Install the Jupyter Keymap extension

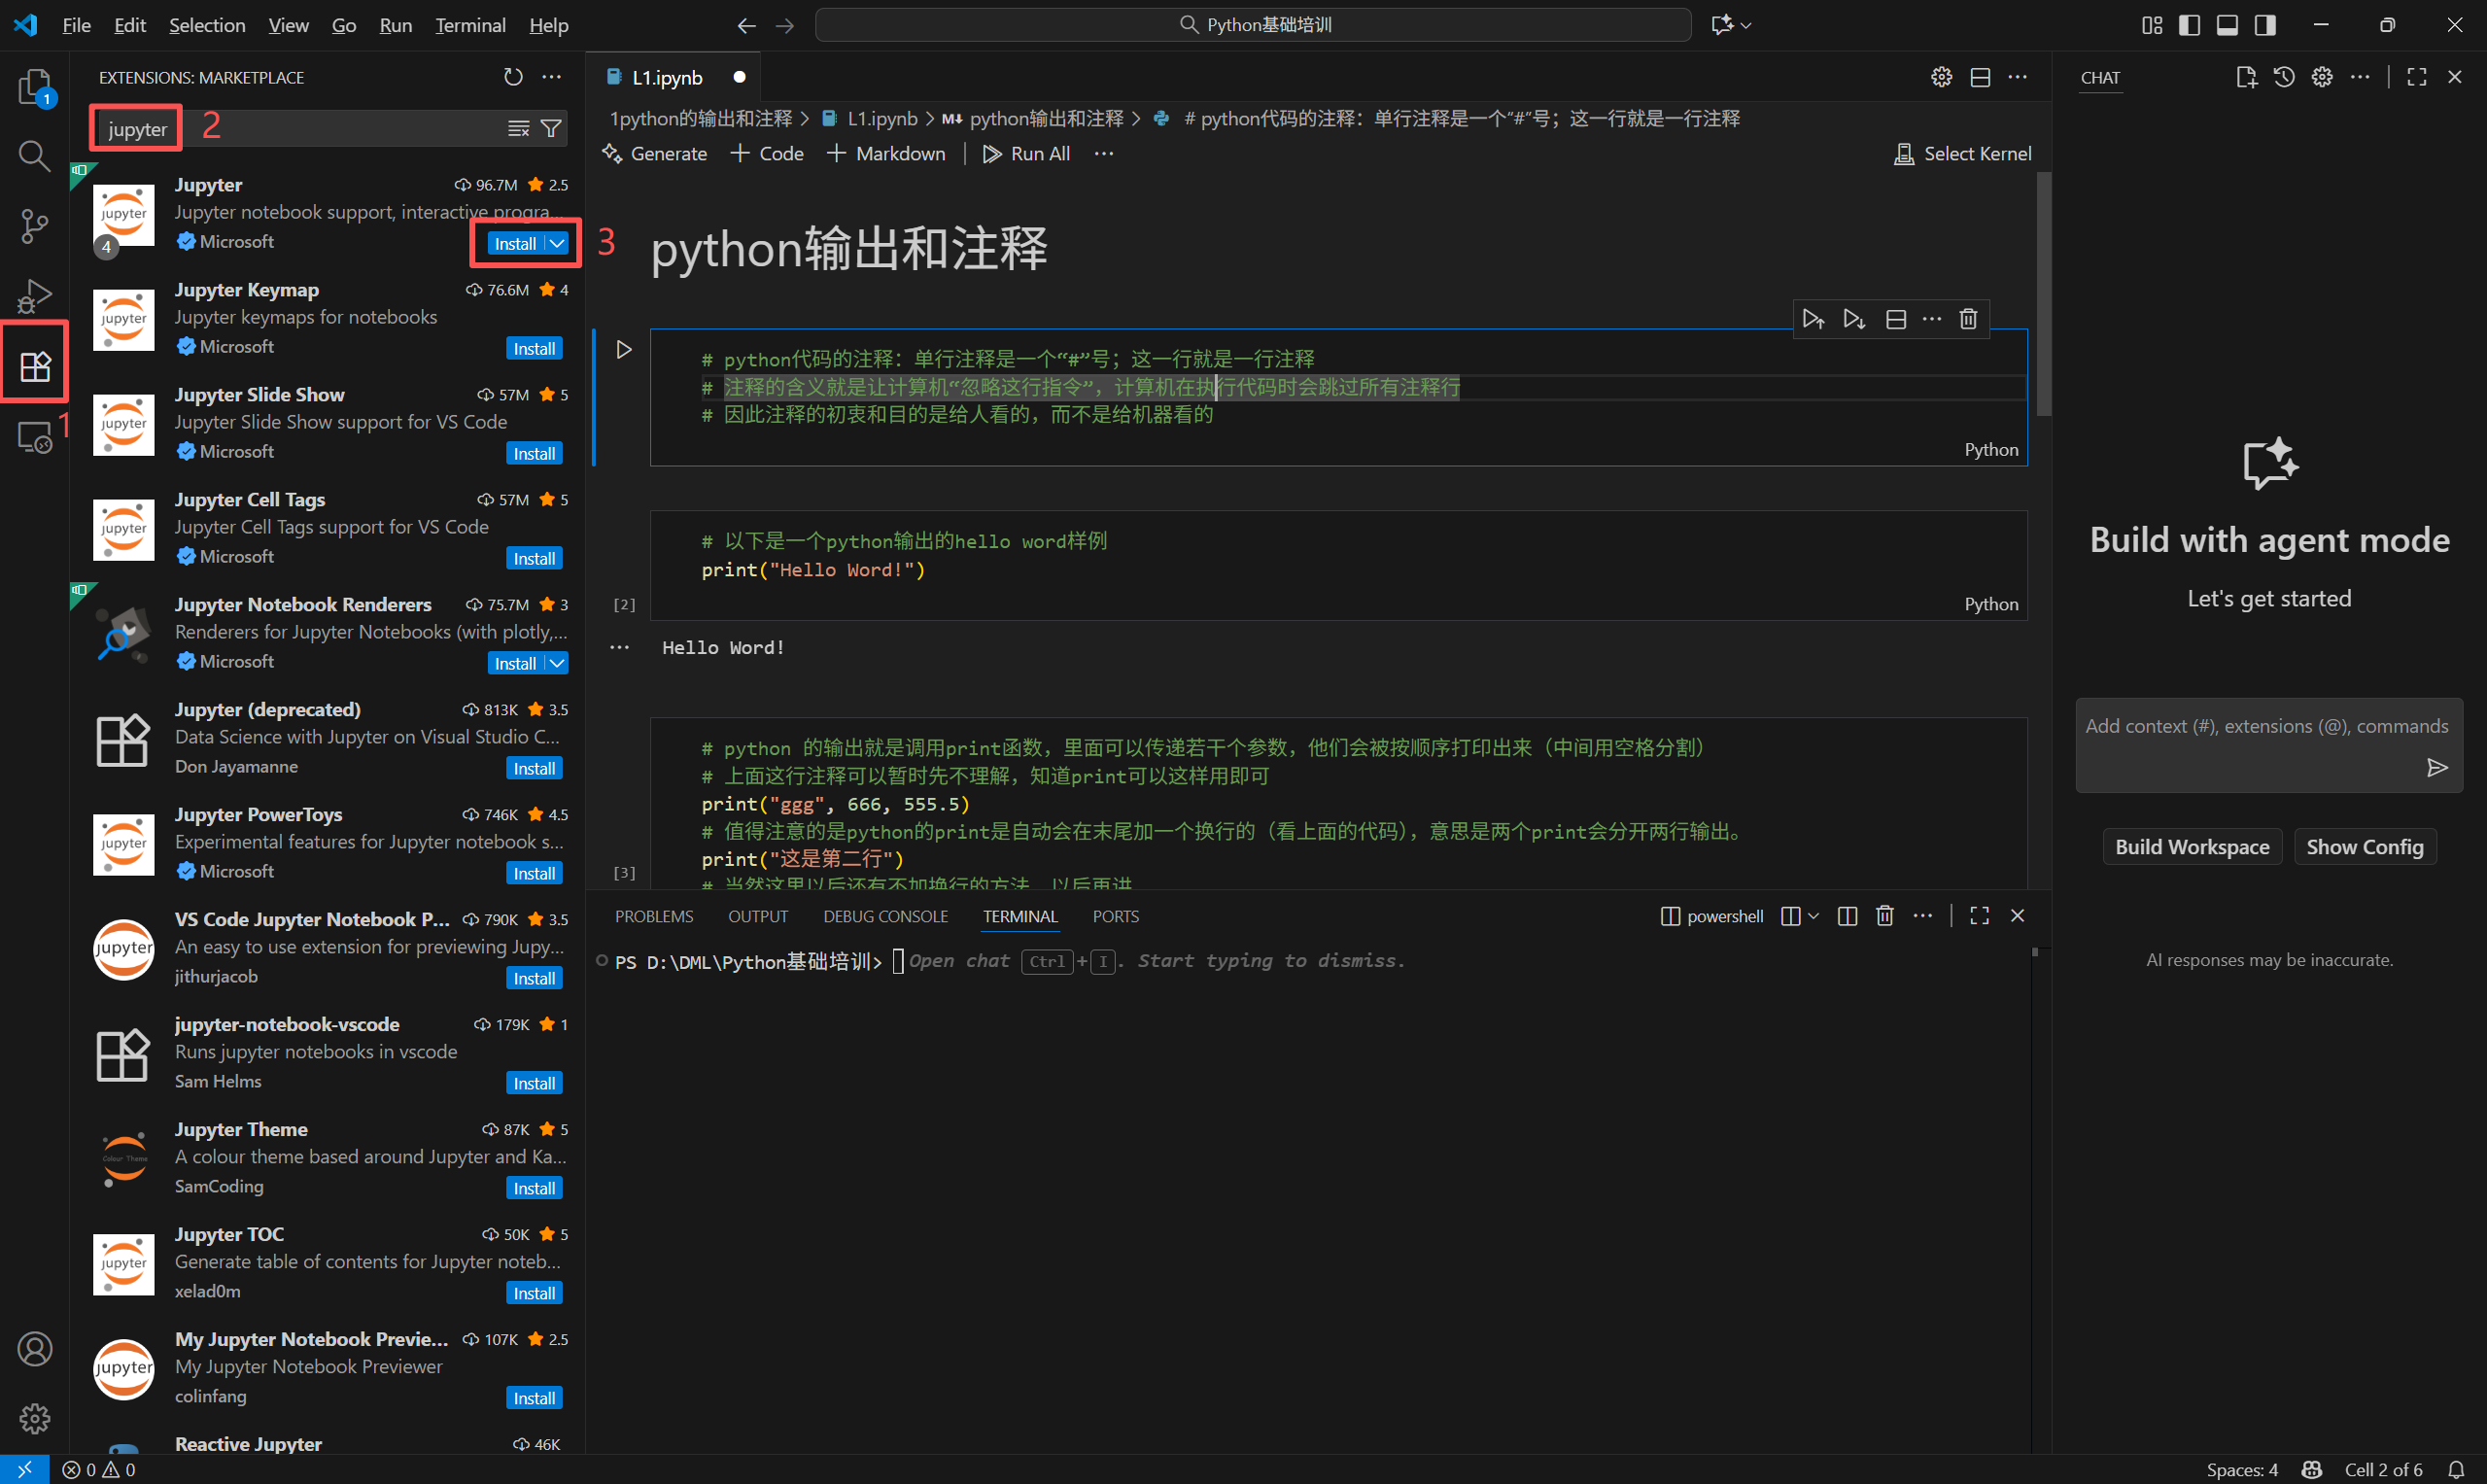coord(534,348)
